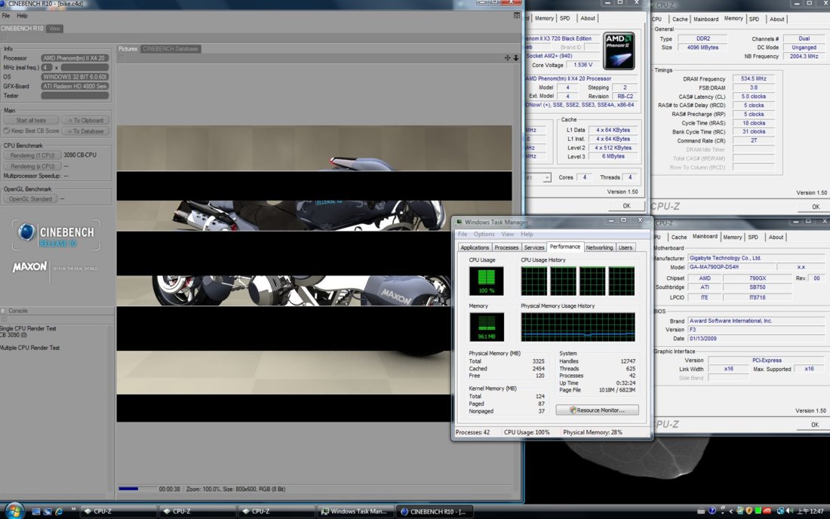
Task: Switch to Task Manager Services tab
Action: point(534,247)
